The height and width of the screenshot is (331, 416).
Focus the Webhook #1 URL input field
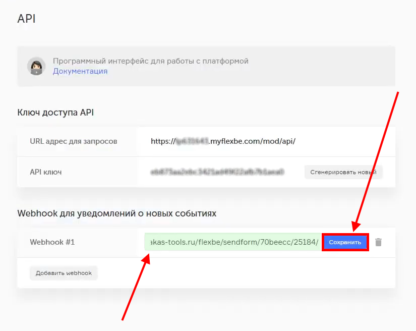click(x=232, y=242)
